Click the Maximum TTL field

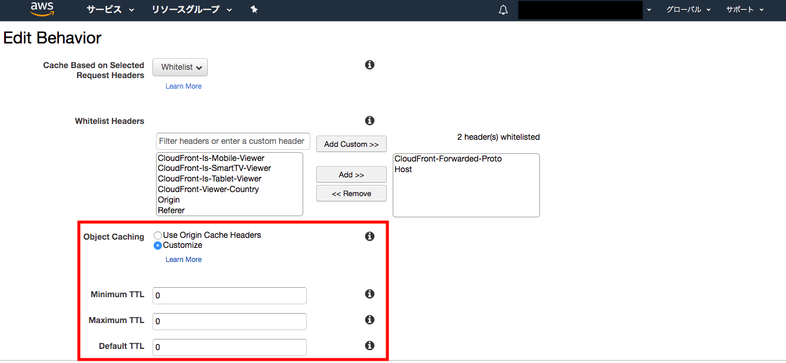pyautogui.click(x=230, y=321)
